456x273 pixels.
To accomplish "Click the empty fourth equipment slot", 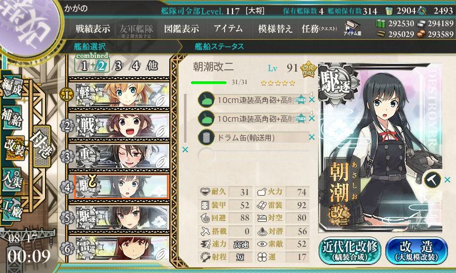I will (253, 156).
